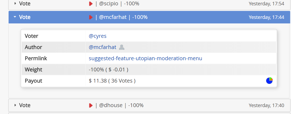Select the highlighted Vote header label
This screenshot has height=114, width=291.
coord(25,17)
